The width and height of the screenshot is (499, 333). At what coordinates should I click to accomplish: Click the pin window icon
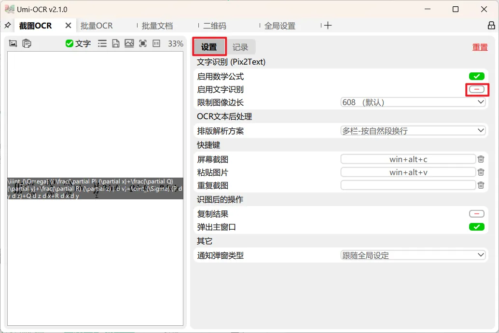(x=7, y=26)
